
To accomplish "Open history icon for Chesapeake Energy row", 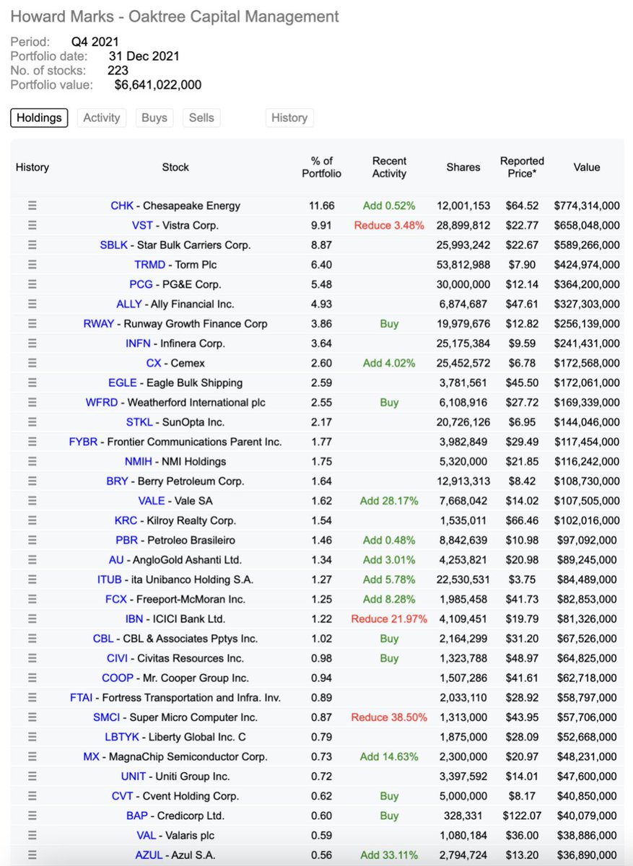I will (x=32, y=206).
